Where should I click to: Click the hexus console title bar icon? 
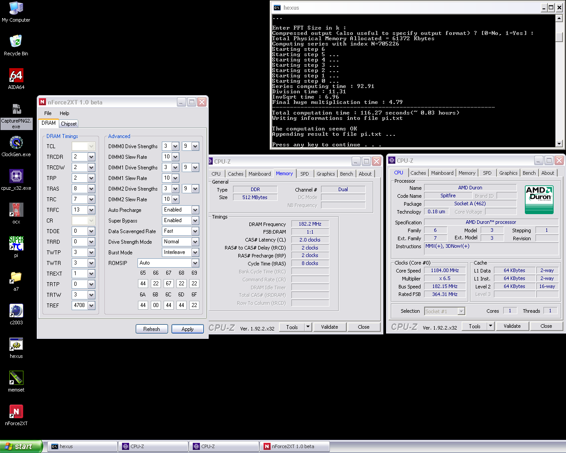pyautogui.click(x=277, y=8)
